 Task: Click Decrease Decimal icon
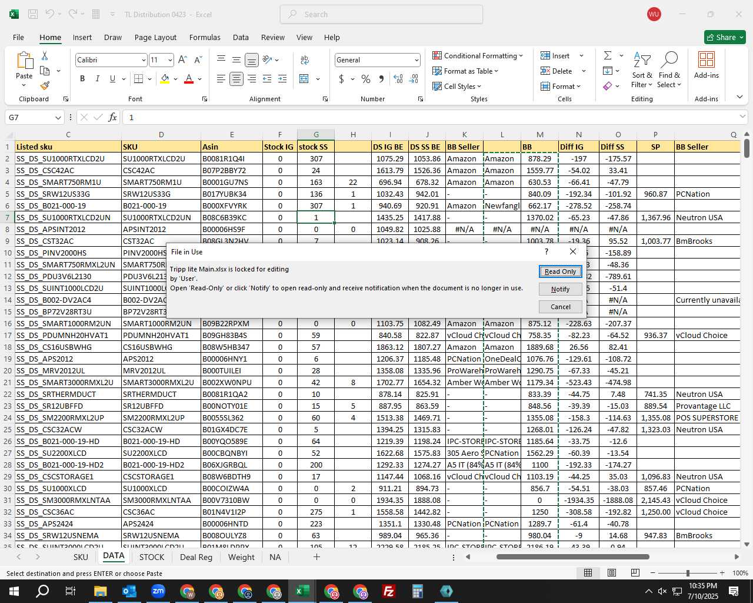[414, 79]
